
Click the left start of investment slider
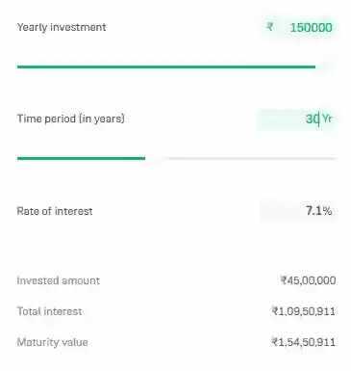(18, 66)
